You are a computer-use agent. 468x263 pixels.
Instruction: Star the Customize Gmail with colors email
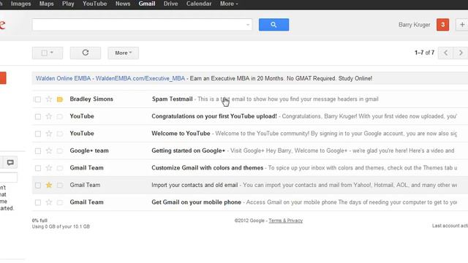click(49, 168)
